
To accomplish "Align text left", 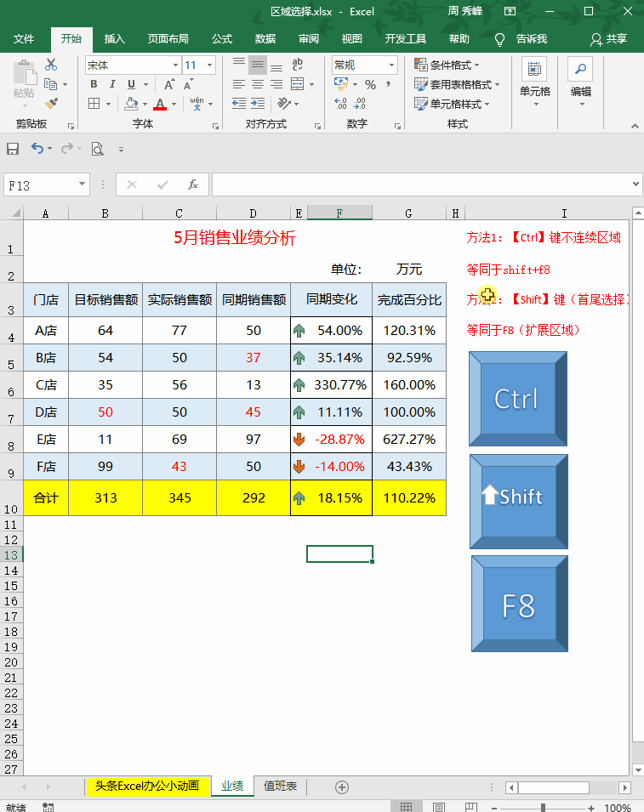I will 239,84.
